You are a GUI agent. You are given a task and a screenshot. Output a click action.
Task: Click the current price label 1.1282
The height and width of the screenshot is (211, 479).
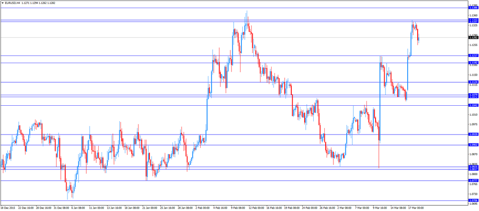[473, 37]
